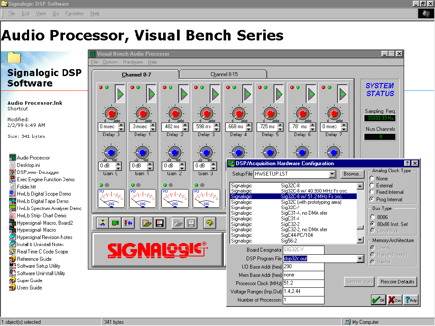
Task: Select None analog clock type
Action: [x=372, y=179]
